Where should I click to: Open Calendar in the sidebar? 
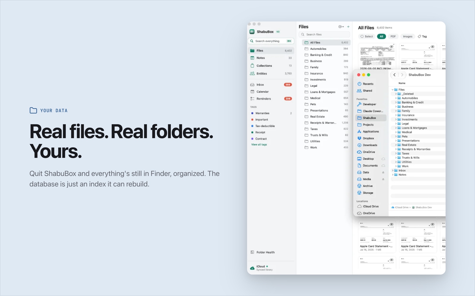pyautogui.click(x=271, y=91)
